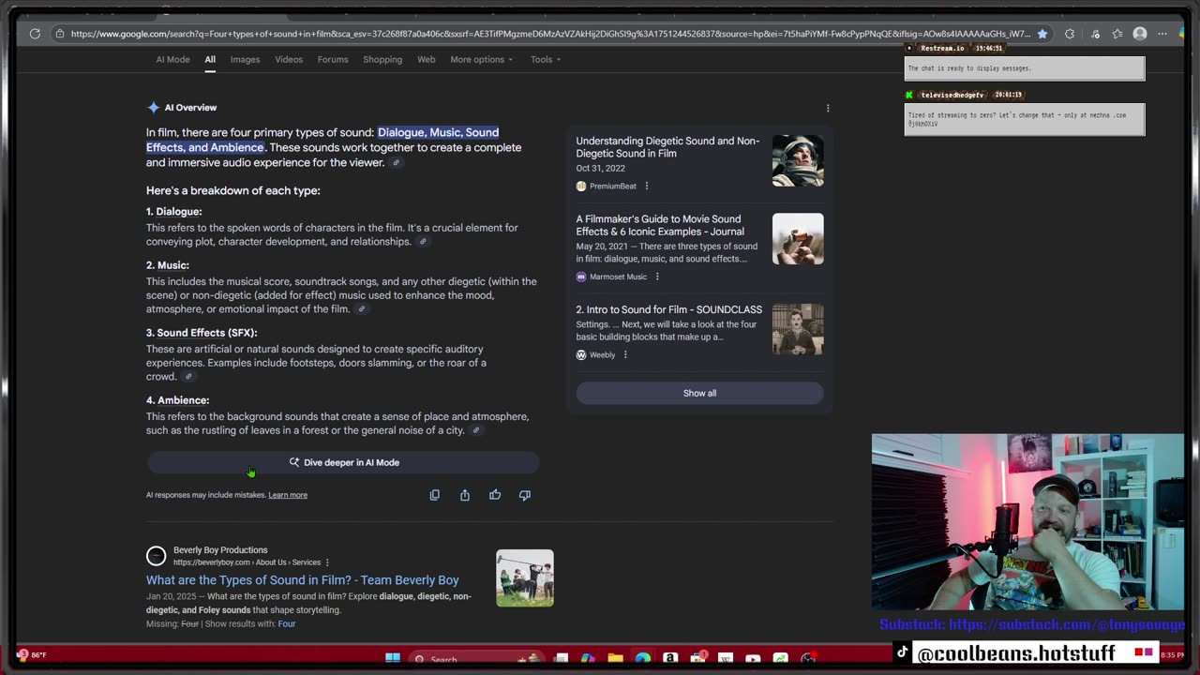1200x675 pixels.
Task: Show results with Four link
Action: point(287,623)
